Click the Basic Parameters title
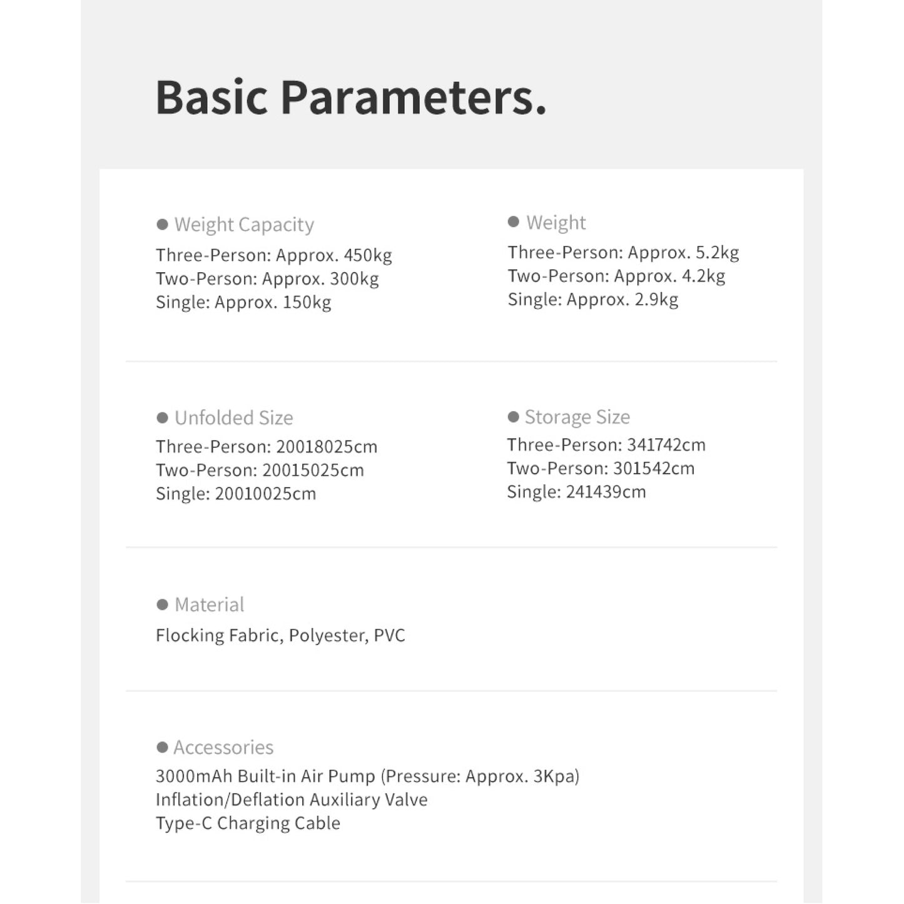Screen dimensions: 904x904 click(x=350, y=98)
